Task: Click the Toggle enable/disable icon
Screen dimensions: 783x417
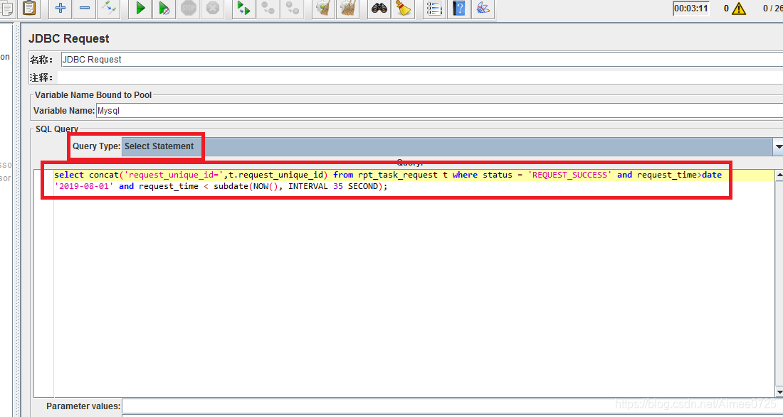Action: (109, 9)
